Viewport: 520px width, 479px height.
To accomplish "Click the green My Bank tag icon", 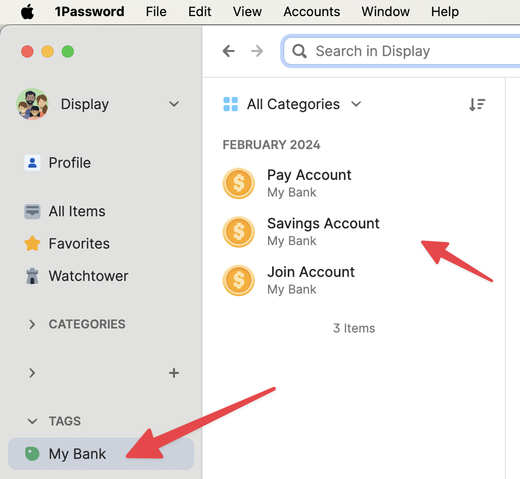I will [x=32, y=454].
